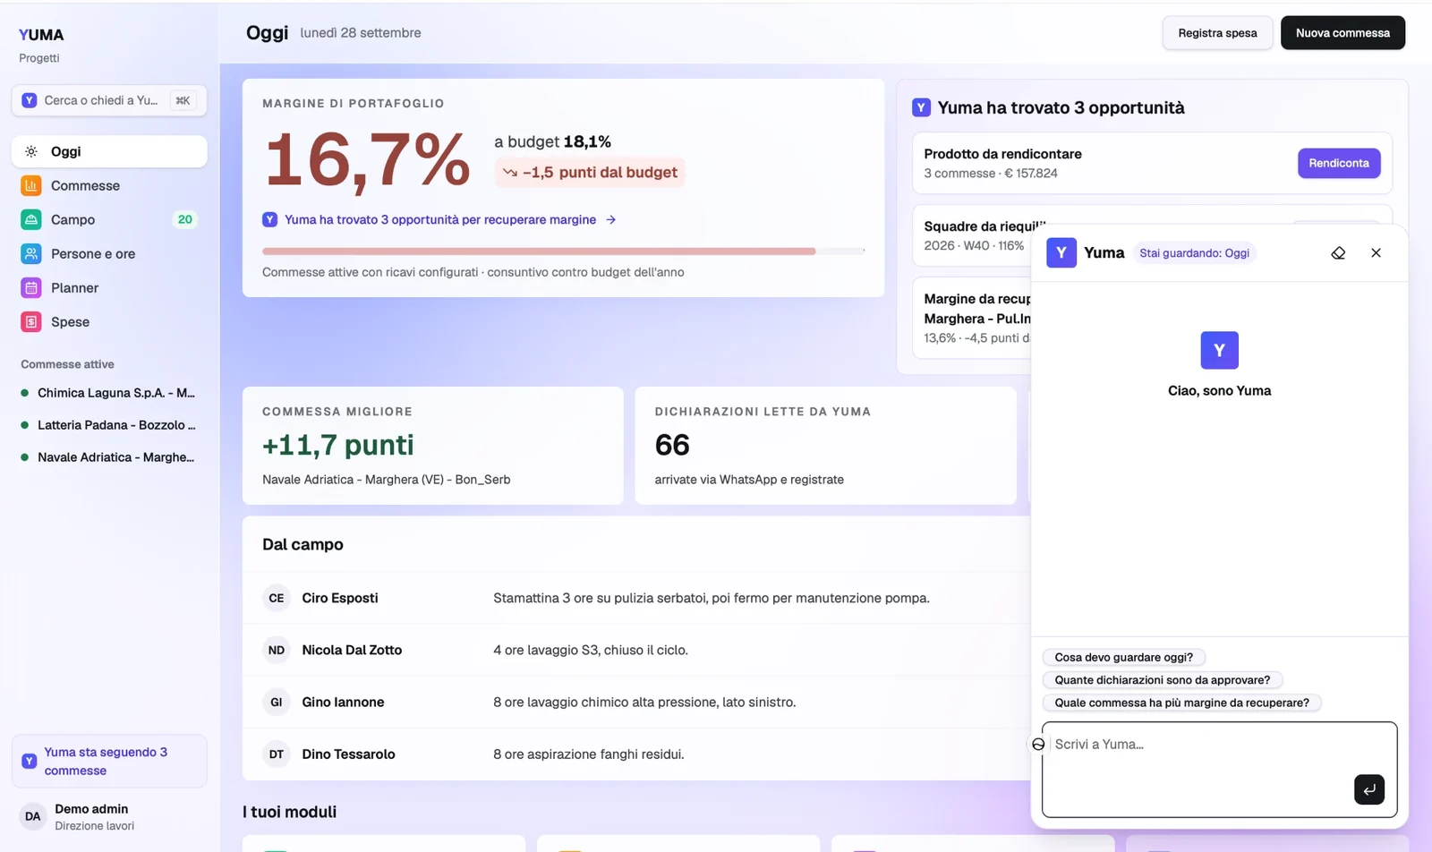
Task: Open Oggi in the sidebar menu
Action: (x=109, y=151)
